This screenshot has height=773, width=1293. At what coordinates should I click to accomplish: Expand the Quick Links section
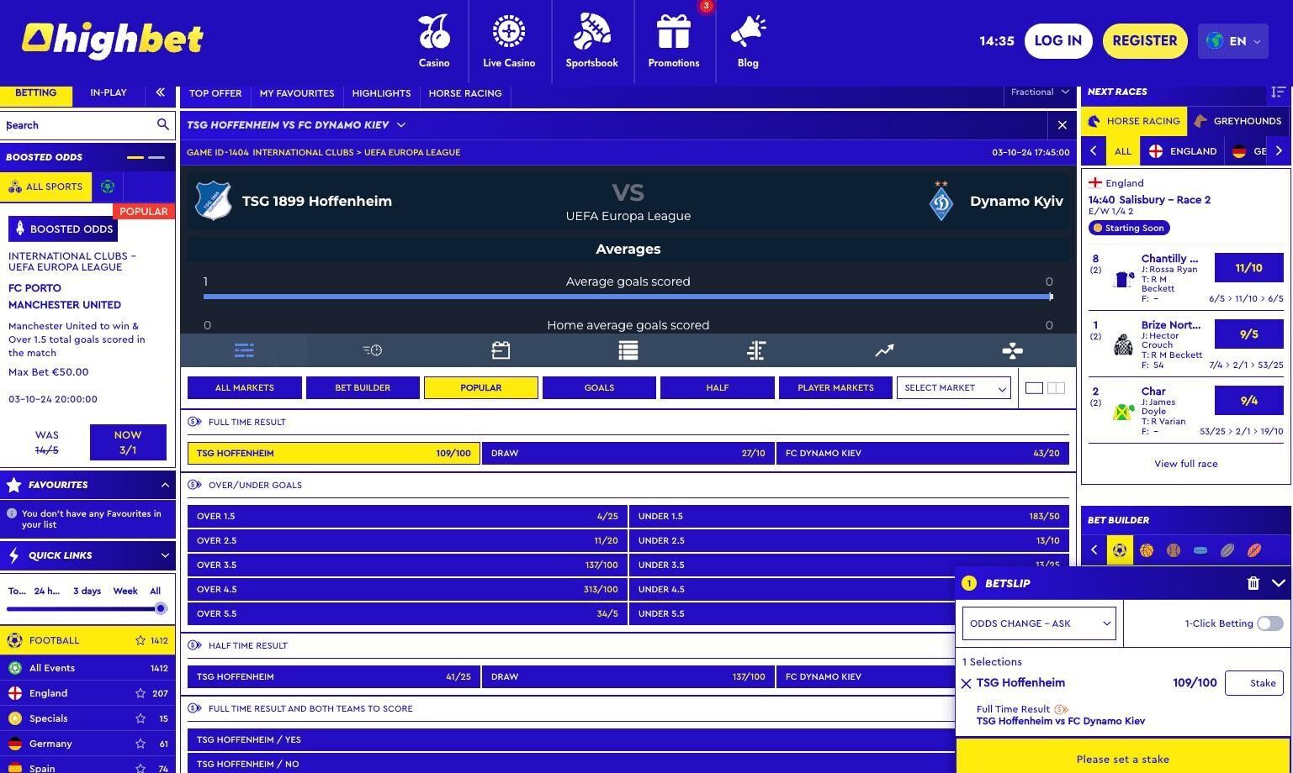pos(165,555)
